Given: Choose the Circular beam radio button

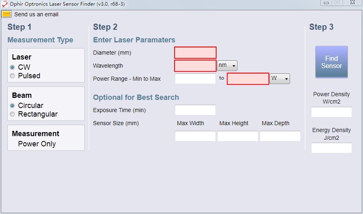Looking at the screenshot, I should click(x=12, y=106).
